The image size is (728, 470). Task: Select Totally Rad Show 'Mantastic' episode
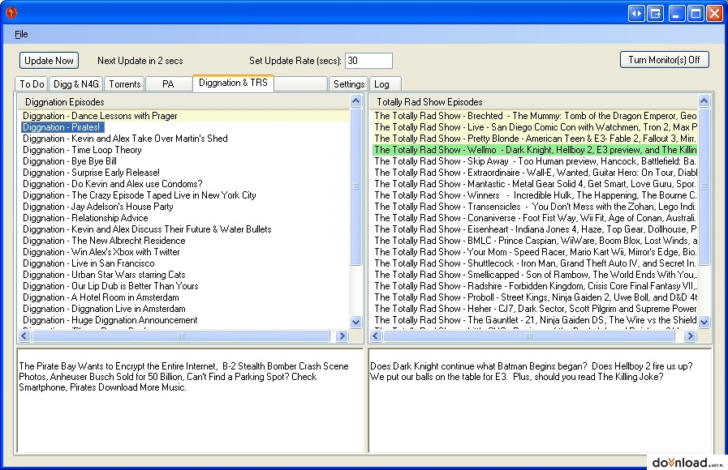[536, 184]
